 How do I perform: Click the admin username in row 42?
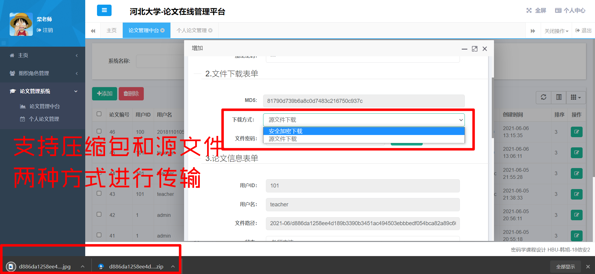tap(164, 215)
